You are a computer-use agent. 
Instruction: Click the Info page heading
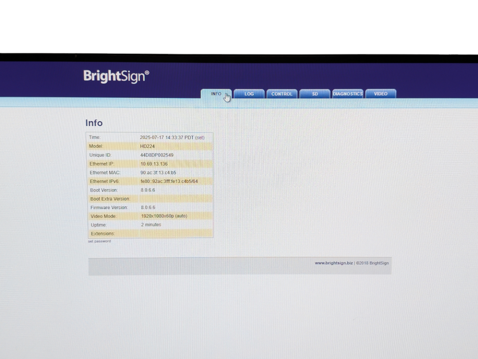[94, 123]
